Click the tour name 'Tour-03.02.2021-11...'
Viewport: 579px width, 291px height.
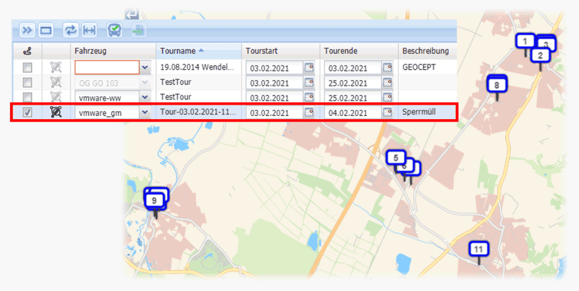tap(198, 111)
